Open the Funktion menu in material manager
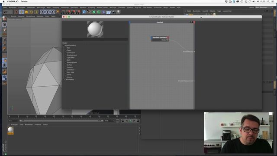 point(38,125)
